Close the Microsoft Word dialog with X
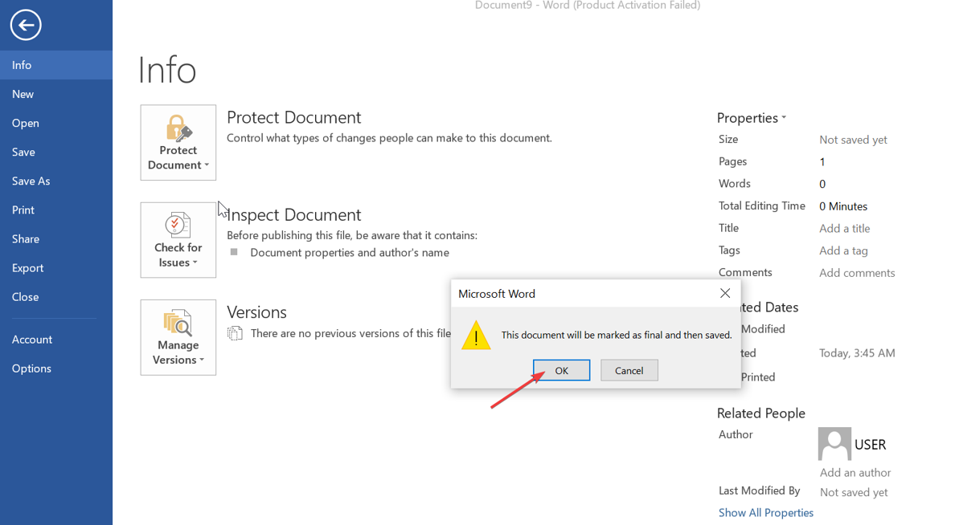This screenshot has width=955, height=525. [724, 294]
